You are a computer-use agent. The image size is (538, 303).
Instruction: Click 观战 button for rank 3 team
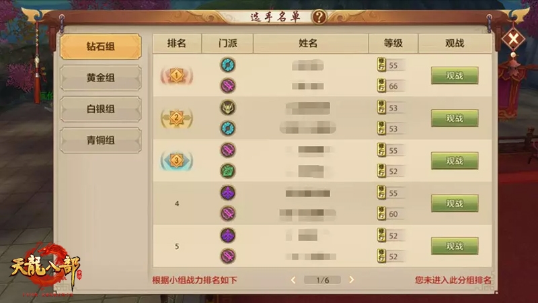[x=455, y=161]
